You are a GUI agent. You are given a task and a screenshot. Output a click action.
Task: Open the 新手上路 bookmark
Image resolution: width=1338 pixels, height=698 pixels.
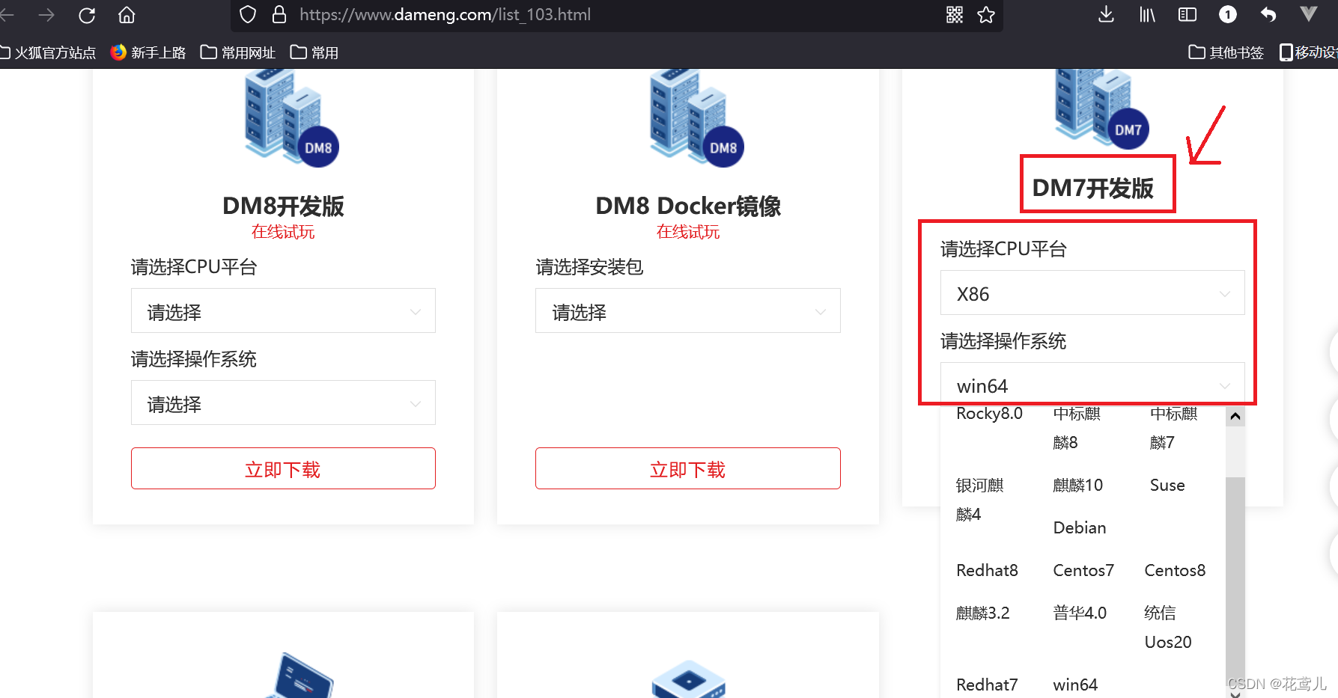148,52
